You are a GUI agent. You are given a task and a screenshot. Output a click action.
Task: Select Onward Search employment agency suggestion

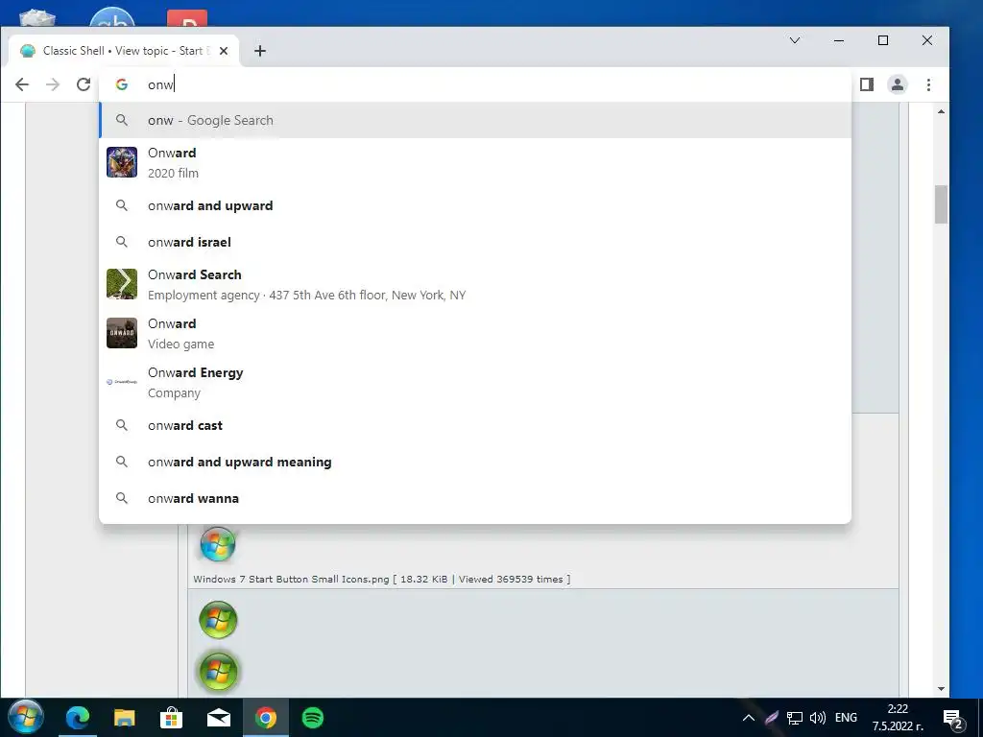click(x=475, y=284)
